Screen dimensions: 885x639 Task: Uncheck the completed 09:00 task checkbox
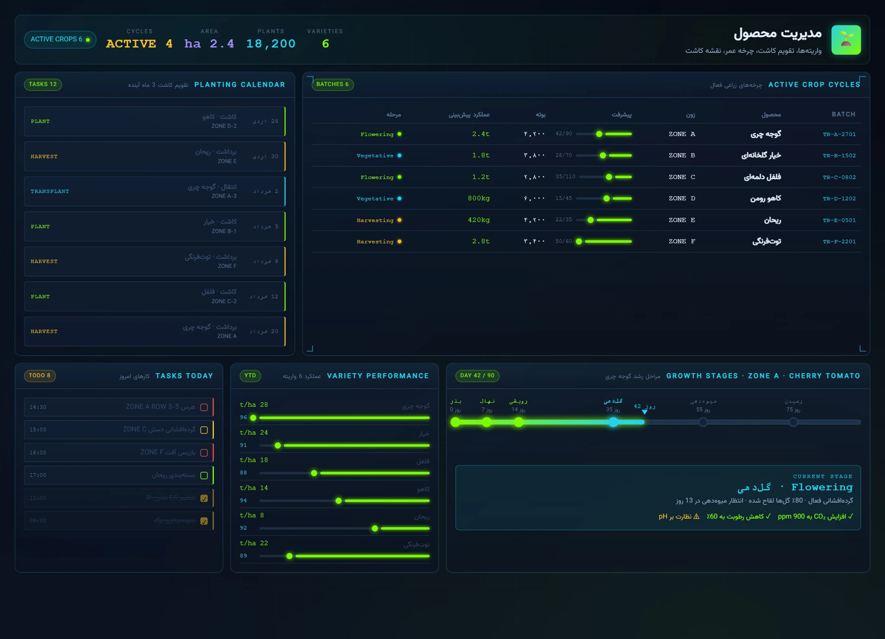pyautogui.click(x=204, y=521)
